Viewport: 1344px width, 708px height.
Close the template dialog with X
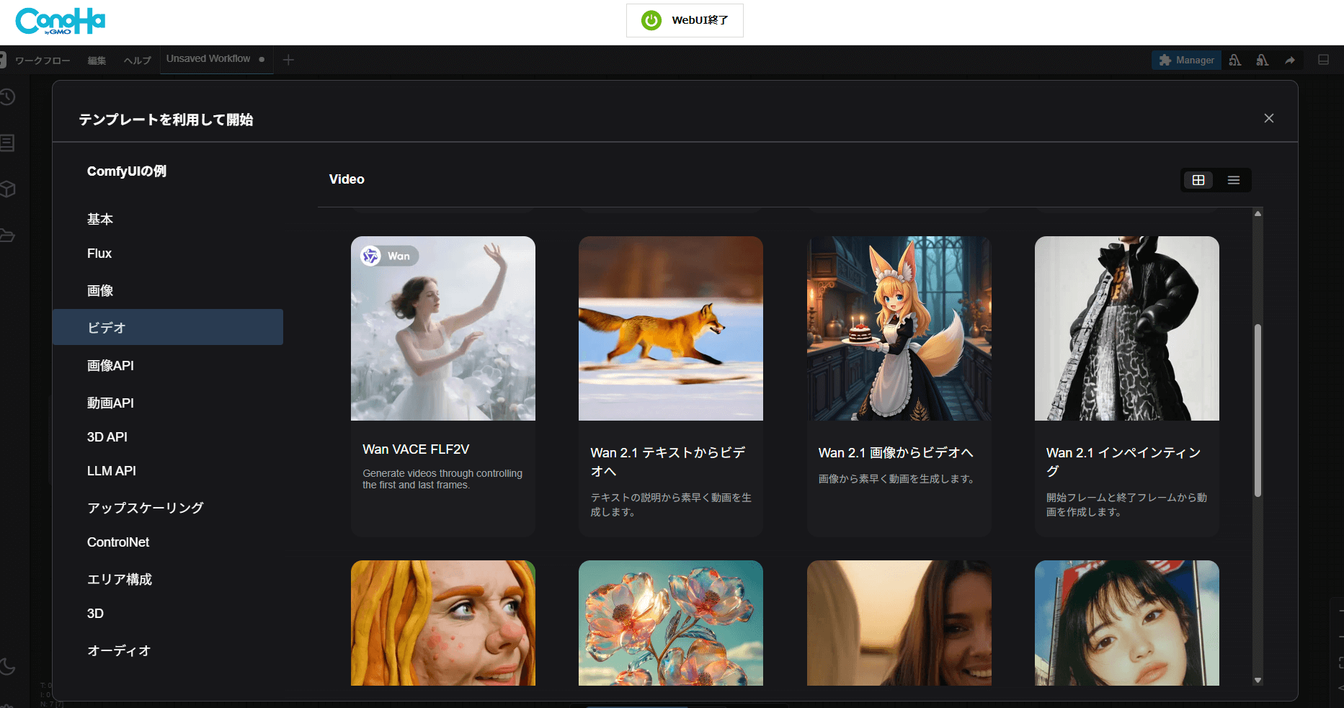1269,118
